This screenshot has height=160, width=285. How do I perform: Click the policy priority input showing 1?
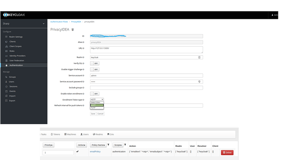(x=58, y=153)
